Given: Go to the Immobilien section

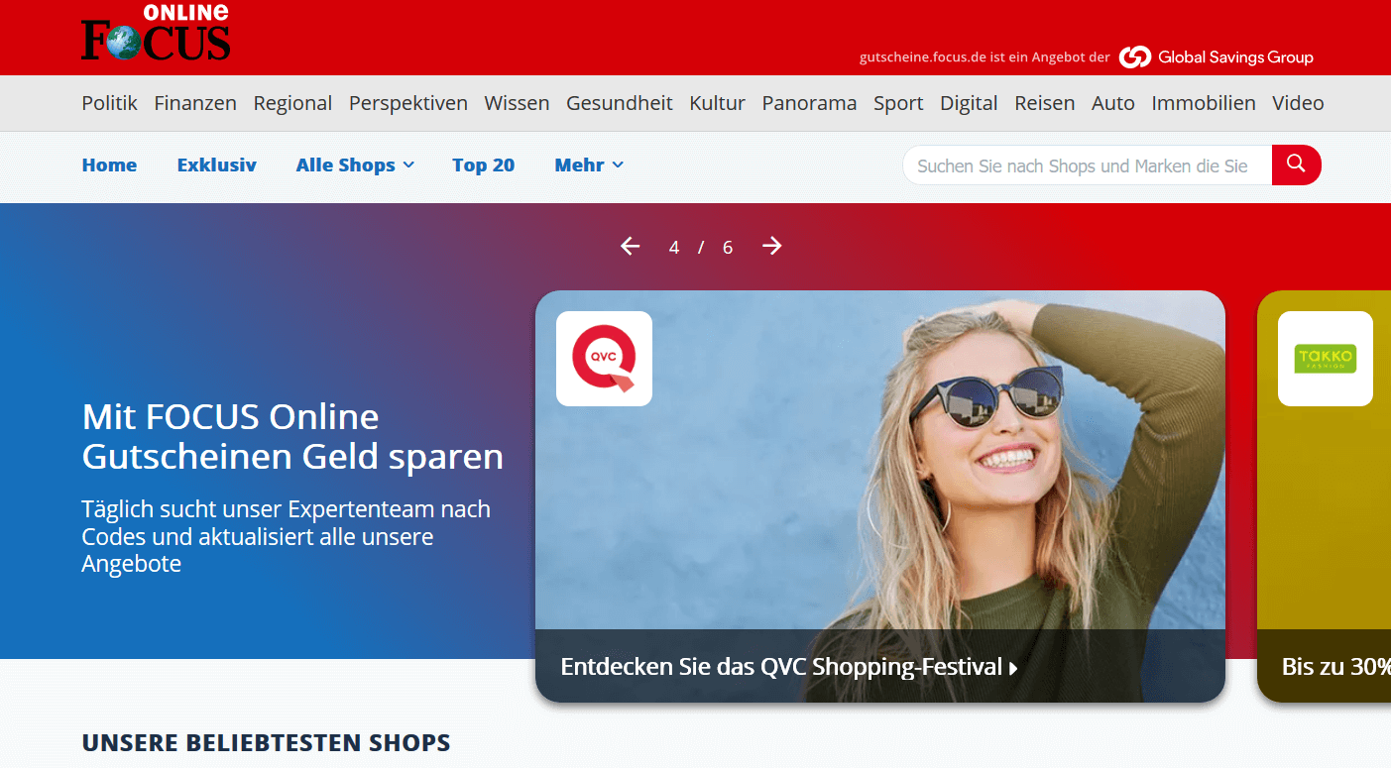Looking at the screenshot, I should [1203, 103].
